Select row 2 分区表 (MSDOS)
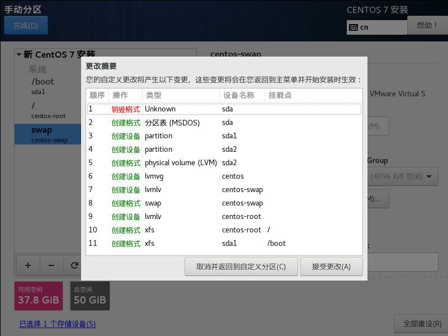Image resolution: width=448 pixels, height=336 pixels. (224, 123)
